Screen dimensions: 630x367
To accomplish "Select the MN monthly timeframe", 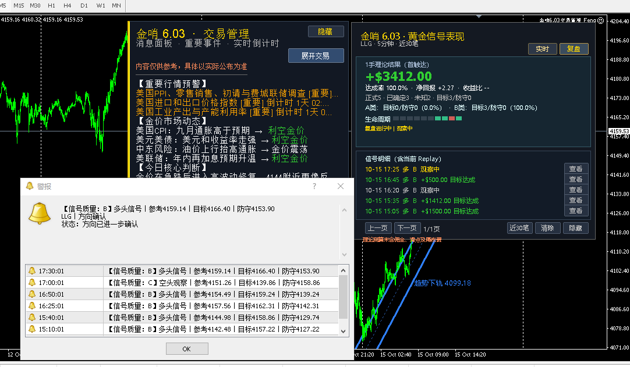I will point(116,6).
